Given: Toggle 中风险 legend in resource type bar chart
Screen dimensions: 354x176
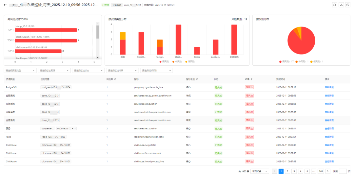Looking at the screenshot, I should coord(177,61).
